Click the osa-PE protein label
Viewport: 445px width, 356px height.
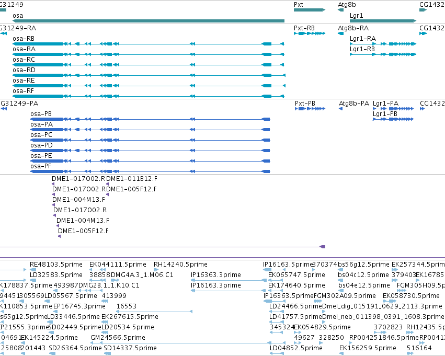(41, 156)
